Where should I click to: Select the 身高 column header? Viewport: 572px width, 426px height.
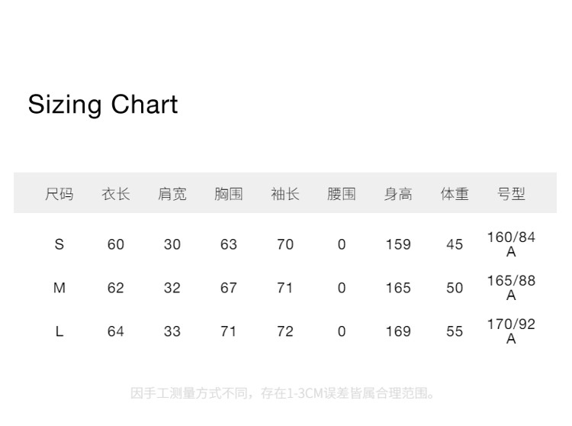(x=398, y=194)
